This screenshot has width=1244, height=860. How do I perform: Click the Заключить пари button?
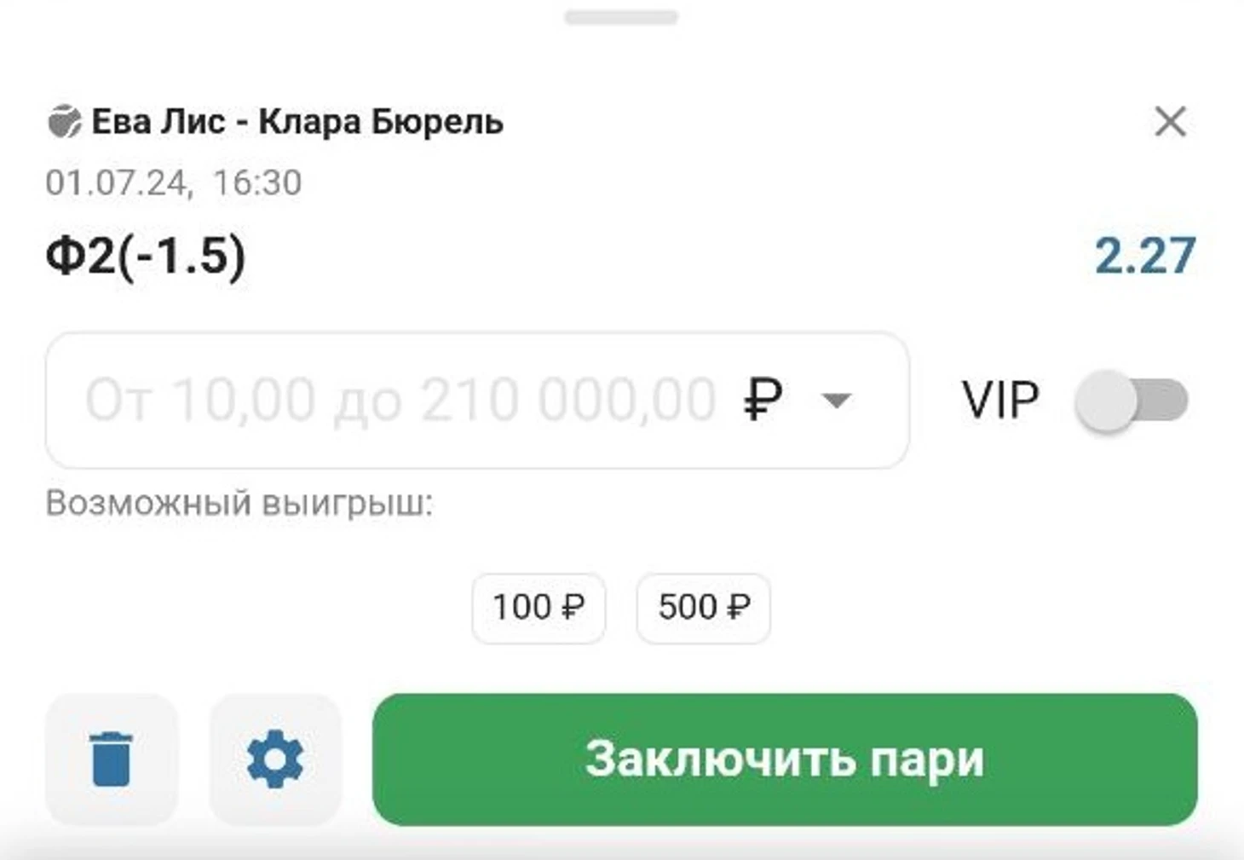tap(785, 759)
